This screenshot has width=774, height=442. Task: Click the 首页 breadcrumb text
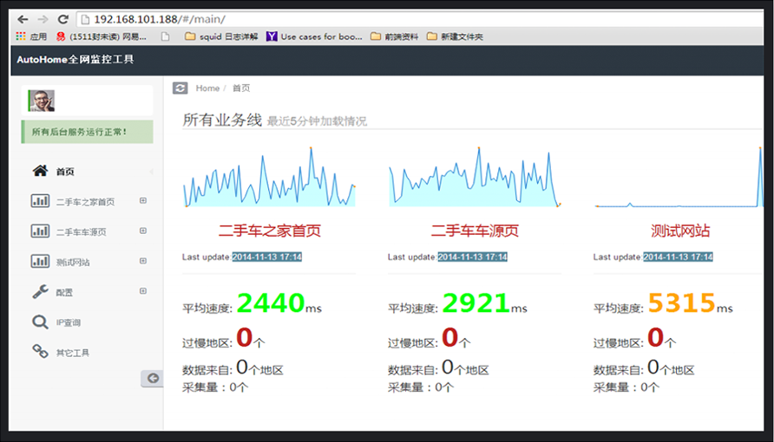pos(241,88)
